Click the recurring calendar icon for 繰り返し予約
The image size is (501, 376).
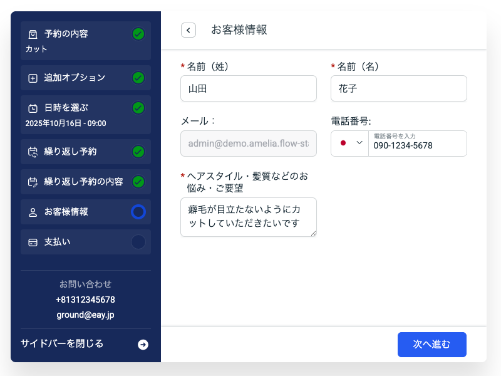coord(33,152)
